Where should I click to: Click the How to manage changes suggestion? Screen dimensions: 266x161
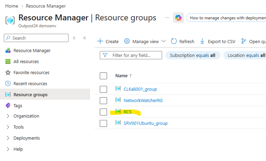click(226, 18)
